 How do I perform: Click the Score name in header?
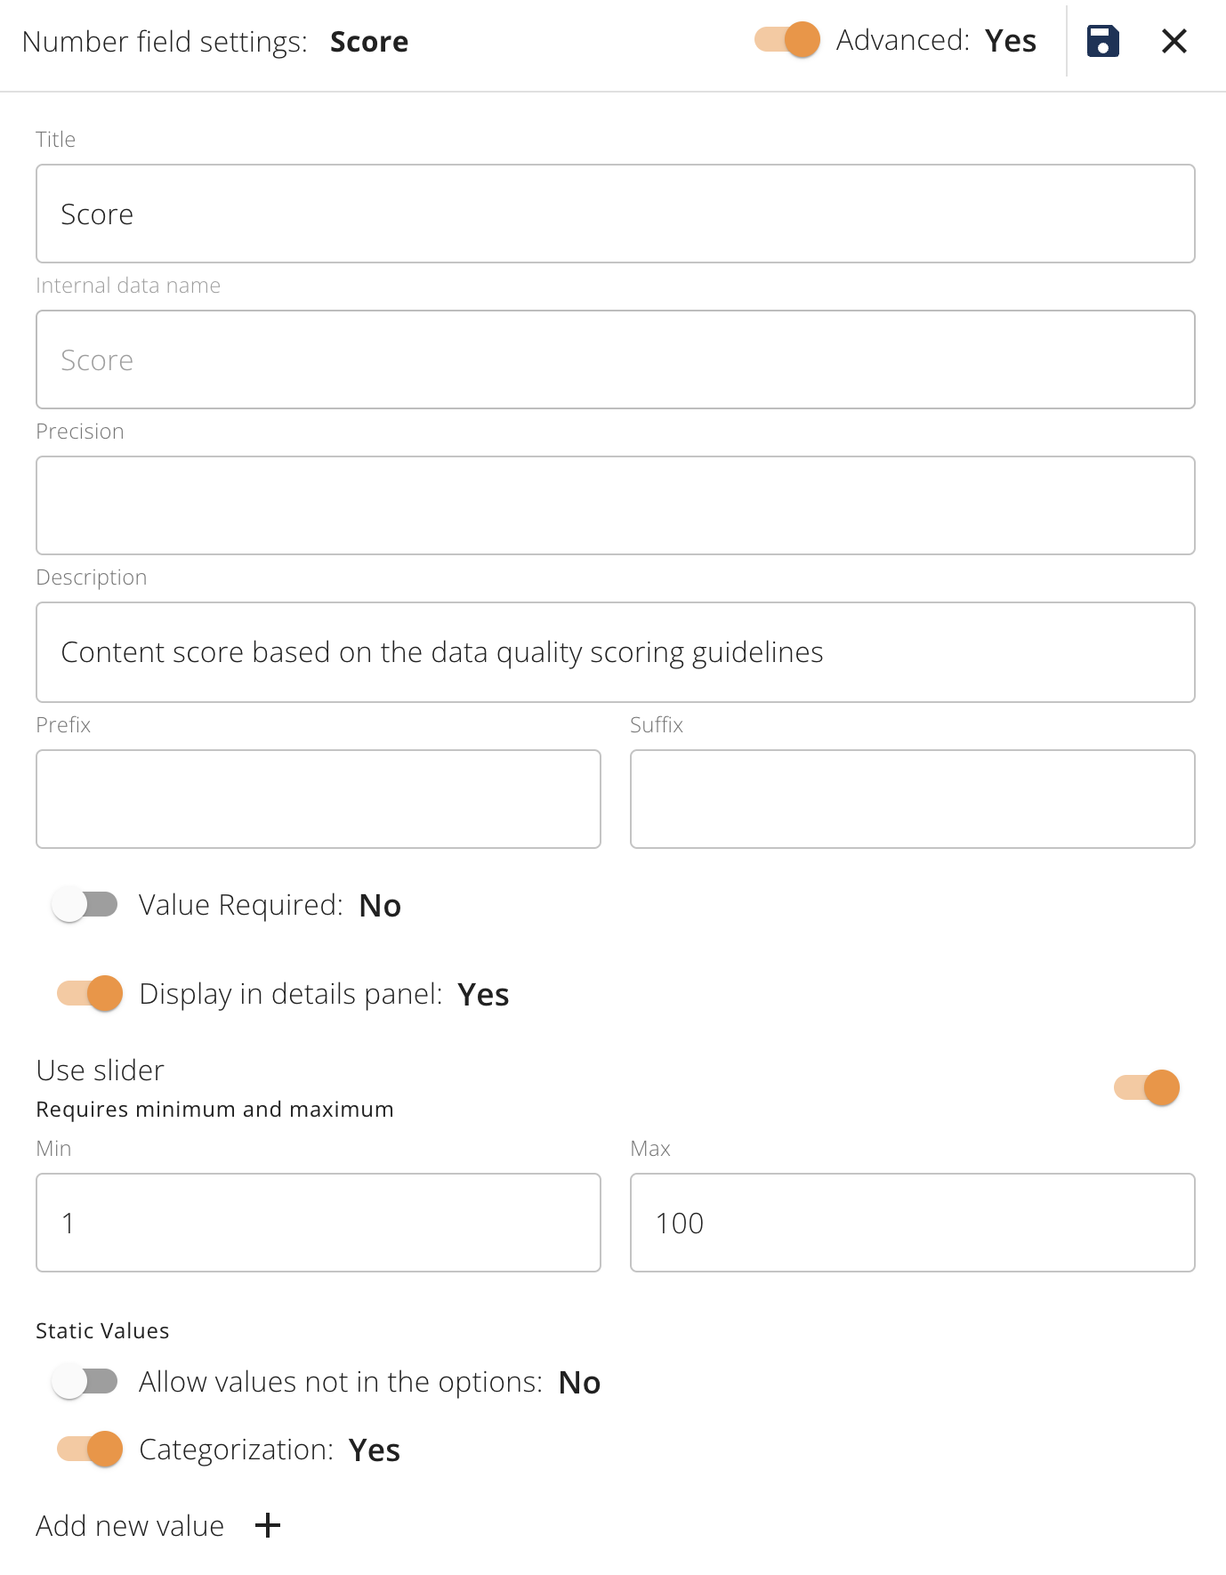pyautogui.click(x=369, y=42)
